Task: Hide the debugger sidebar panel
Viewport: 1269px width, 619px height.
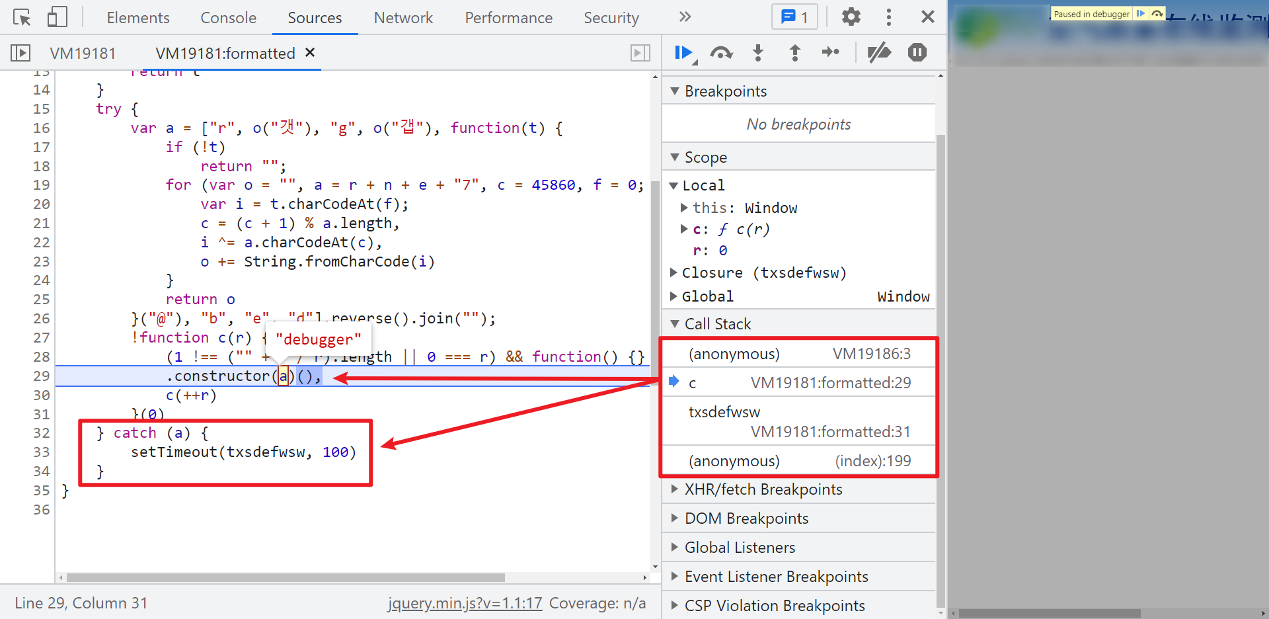Action: (640, 53)
